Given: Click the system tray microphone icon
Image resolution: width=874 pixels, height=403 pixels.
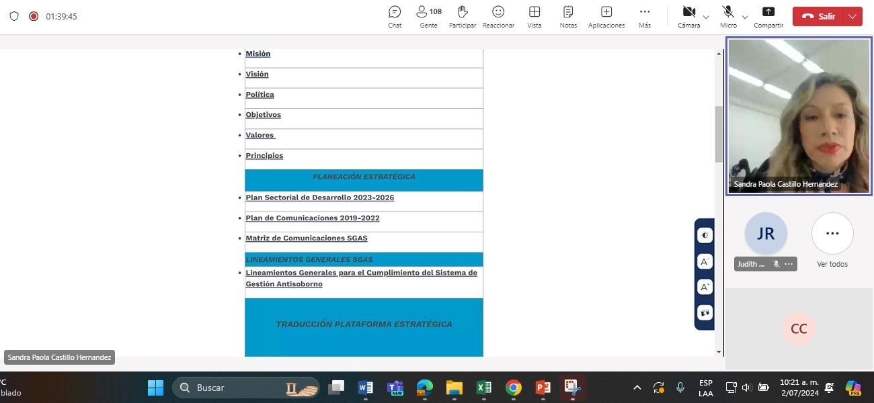Looking at the screenshot, I should click(x=680, y=388).
